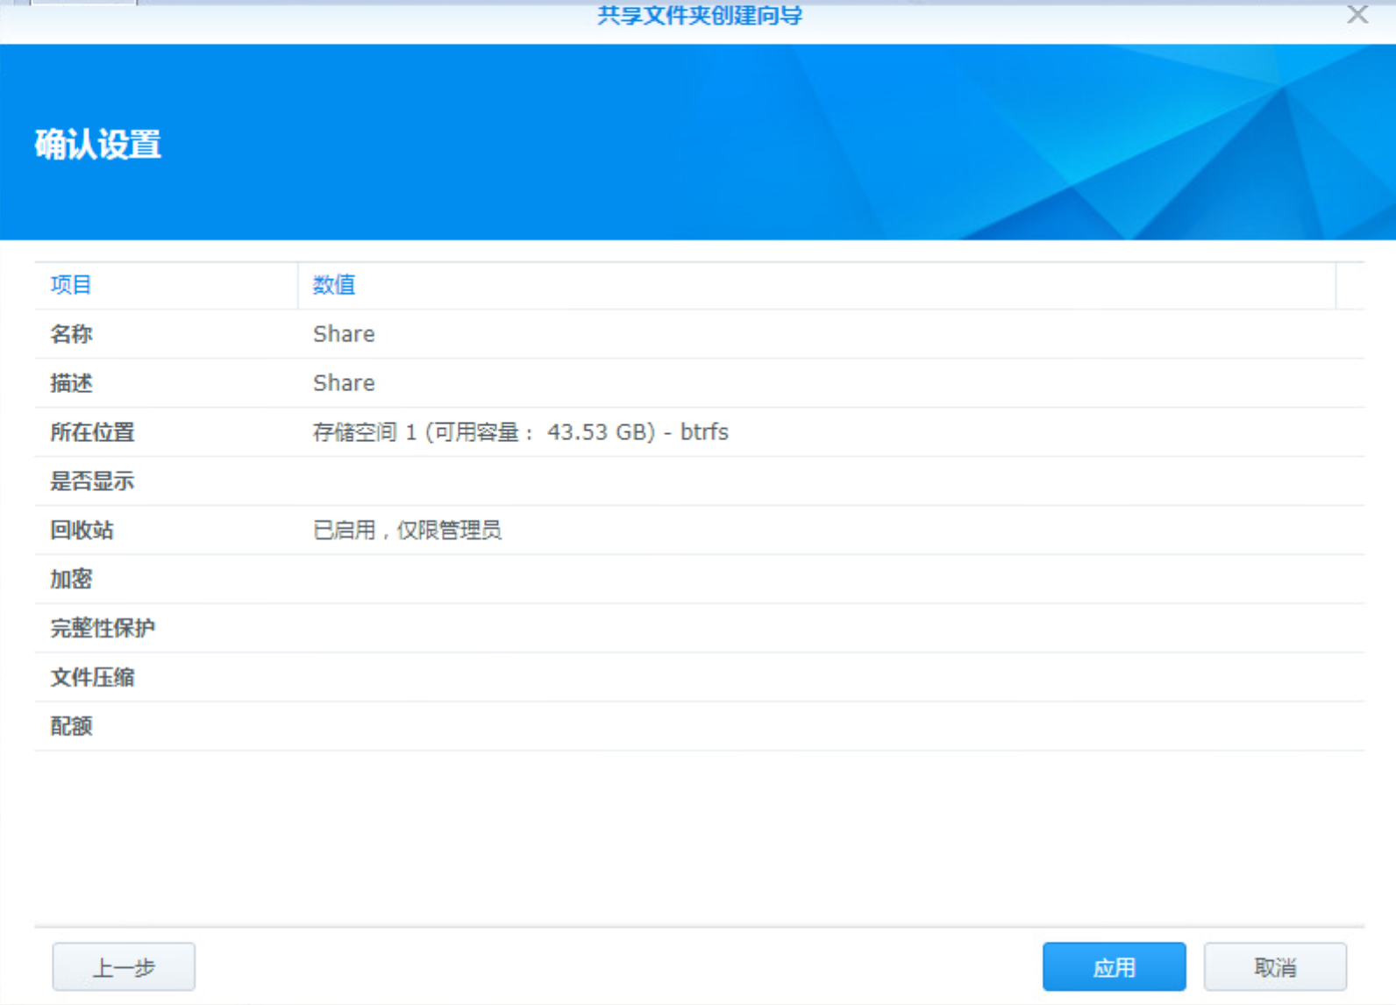This screenshot has width=1396, height=1005.
Task: Click the Share value in the 描述 row
Action: click(344, 383)
